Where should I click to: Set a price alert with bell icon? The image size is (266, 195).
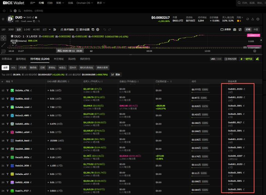coord(248,19)
